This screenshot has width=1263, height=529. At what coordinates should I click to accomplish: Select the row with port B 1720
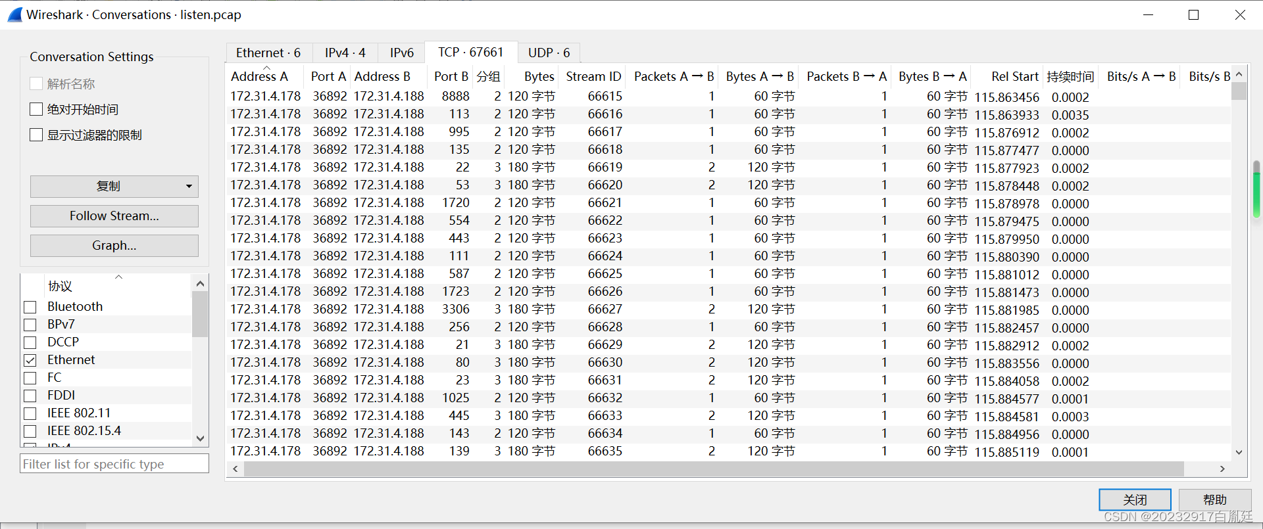tap(729, 203)
